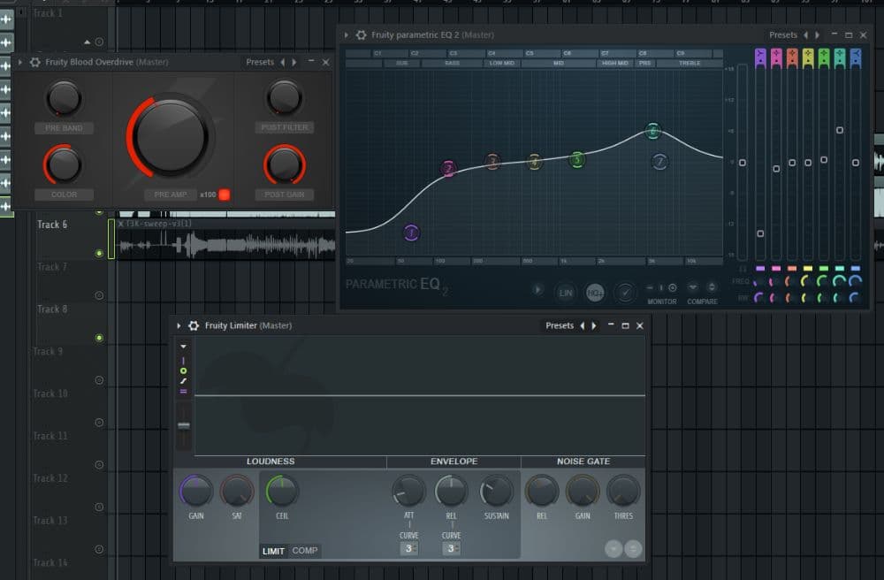Expand Fruity Blood Overdrive plugin menu arrow
The height and width of the screenshot is (580, 884).
[20, 62]
